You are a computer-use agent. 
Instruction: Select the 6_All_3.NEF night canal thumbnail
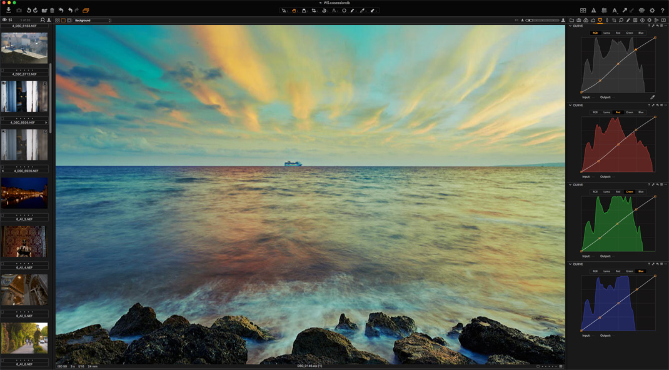pos(24,193)
